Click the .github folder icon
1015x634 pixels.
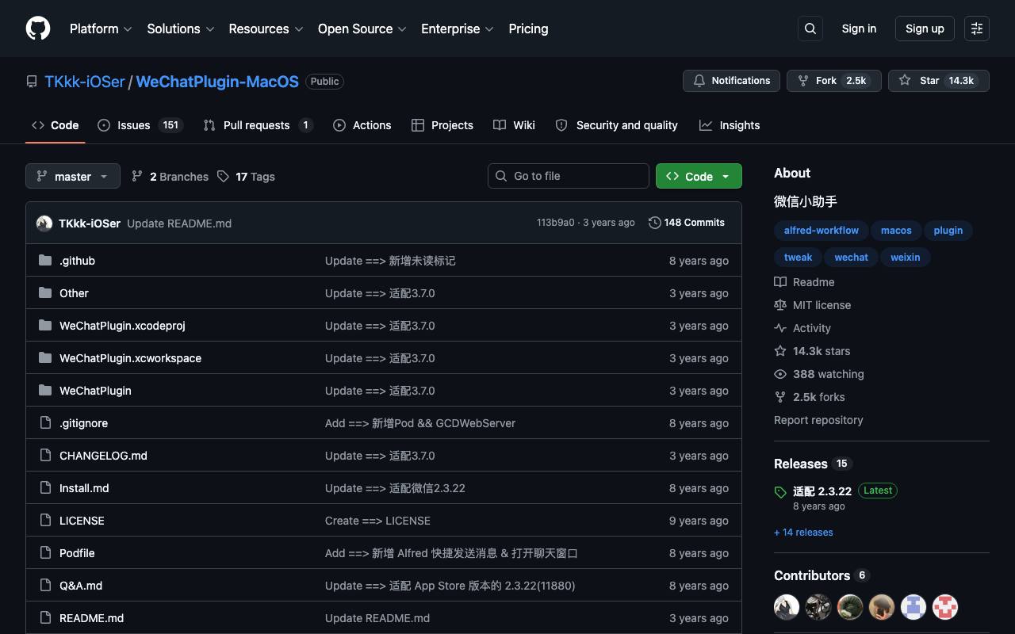pos(45,261)
